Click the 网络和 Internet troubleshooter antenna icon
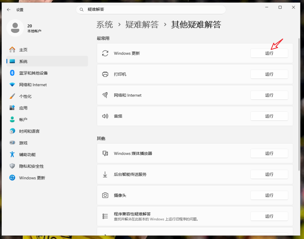 click(x=105, y=95)
